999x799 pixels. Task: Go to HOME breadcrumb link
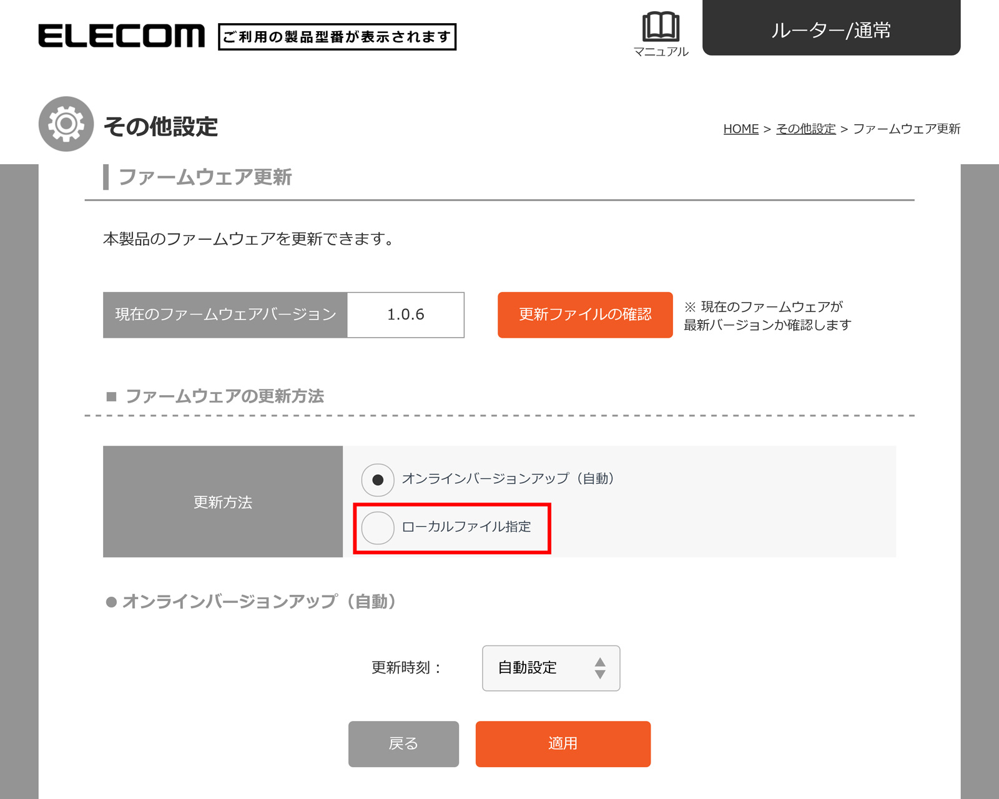(x=741, y=129)
